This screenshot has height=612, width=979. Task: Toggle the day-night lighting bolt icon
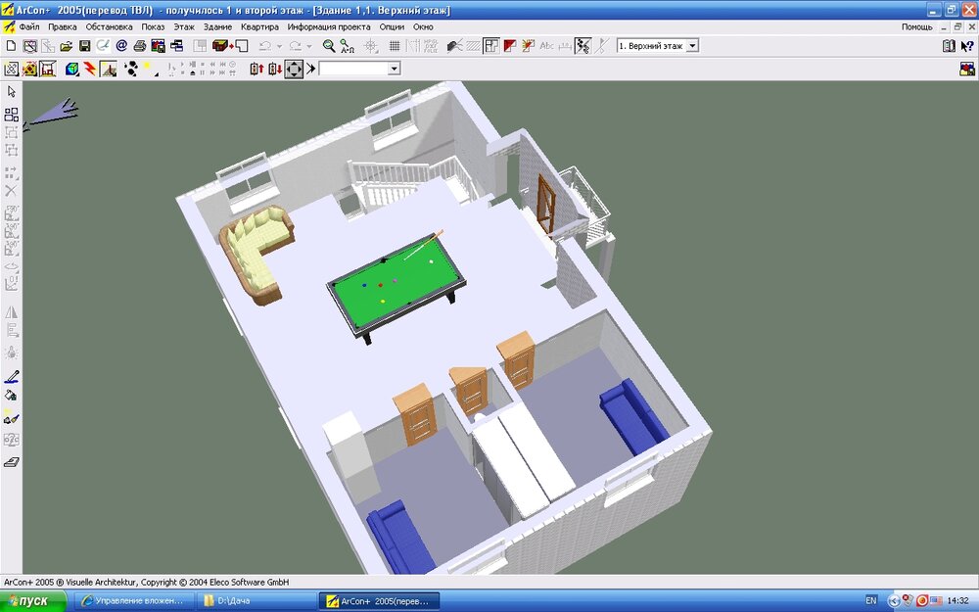pos(90,70)
